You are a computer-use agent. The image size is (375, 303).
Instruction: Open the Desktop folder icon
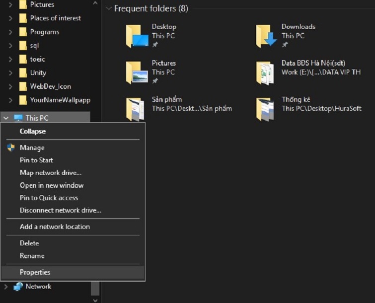[x=137, y=35]
